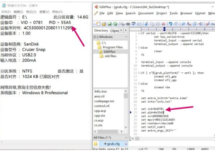Viewport: 215px width, 152px height.
Task: Click the file list scroll-up arrow
Action: pos(126,91)
